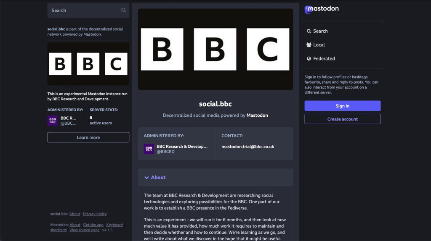Click the v4.1.6 version text
The image size is (431, 241).
click(x=107, y=230)
